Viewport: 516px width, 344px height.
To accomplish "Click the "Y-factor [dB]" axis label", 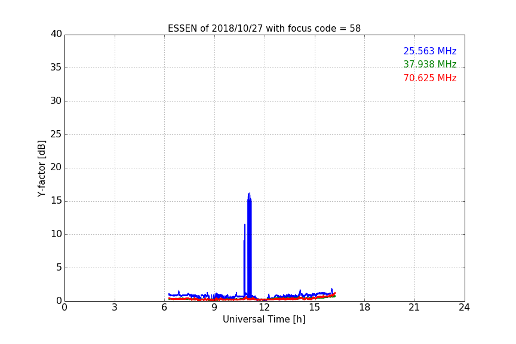I will coord(41,168).
